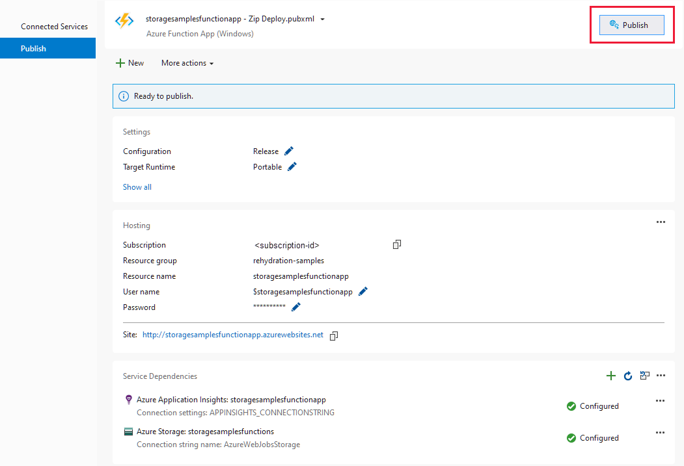The width and height of the screenshot is (684, 466).
Task: Add a new service dependency with plus icon
Action: click(x=610, y=376)
